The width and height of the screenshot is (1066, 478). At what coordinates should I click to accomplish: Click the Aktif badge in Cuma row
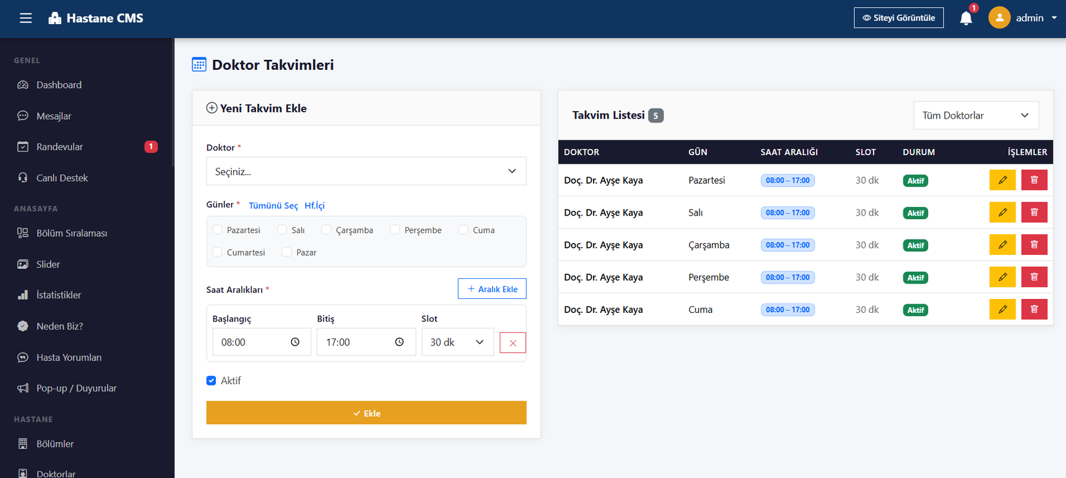click(915, 310)
